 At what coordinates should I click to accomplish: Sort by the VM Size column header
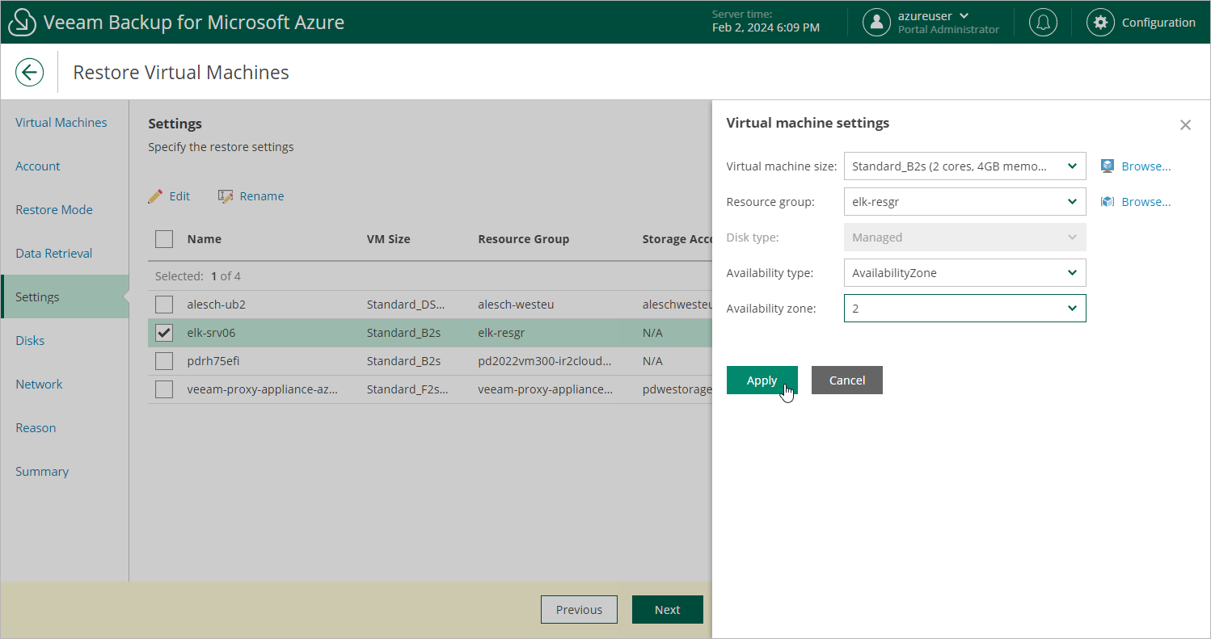(x=388, y=239)
